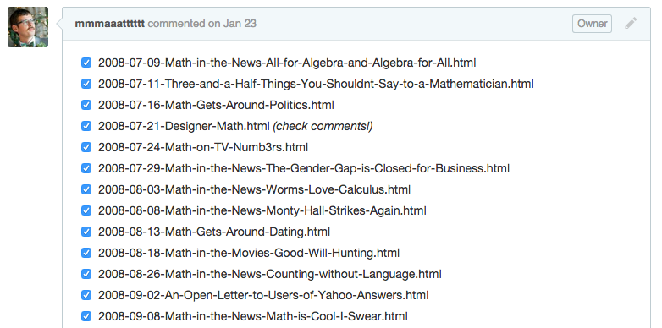Viewport: 662px width, 328px height.
Task: Click the Worms-Love-Calculus.html item text
Action: point(254,189)
